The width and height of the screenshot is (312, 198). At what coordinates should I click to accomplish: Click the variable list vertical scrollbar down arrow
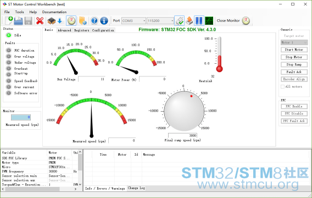80,184
